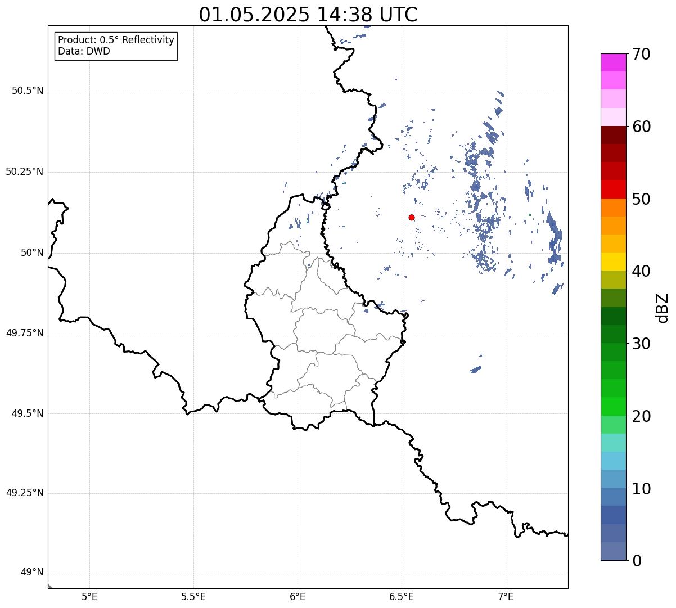Click the '49.5°N' latitude label

(28, 414)
